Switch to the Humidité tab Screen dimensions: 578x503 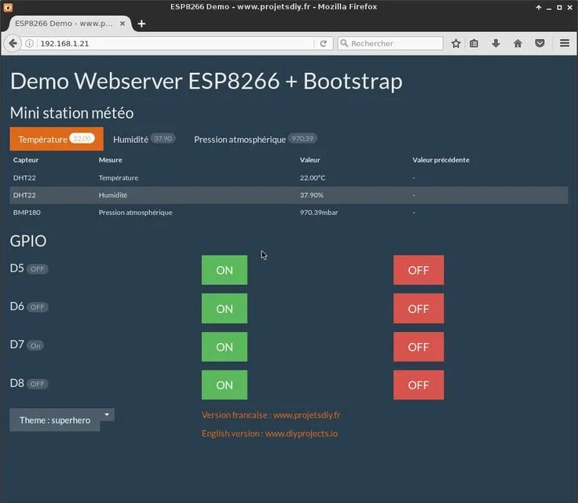pos(144,139)
